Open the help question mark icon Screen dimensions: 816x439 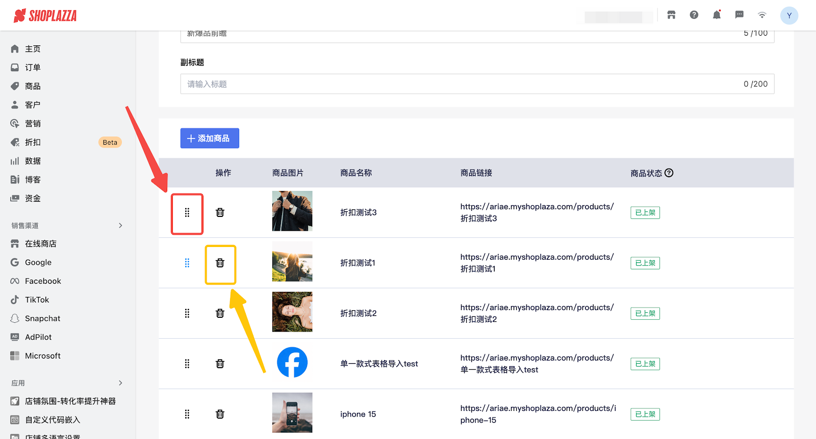pos(694,15)
